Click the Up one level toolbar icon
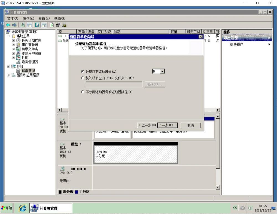 tap(23, 25)
